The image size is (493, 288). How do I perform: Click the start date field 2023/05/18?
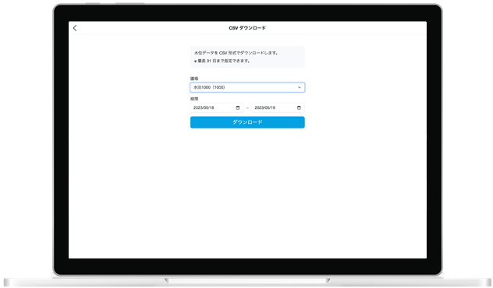tap(216, 107)
